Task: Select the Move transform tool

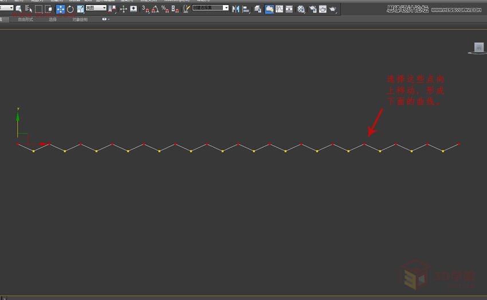Action: pos(60,9)
